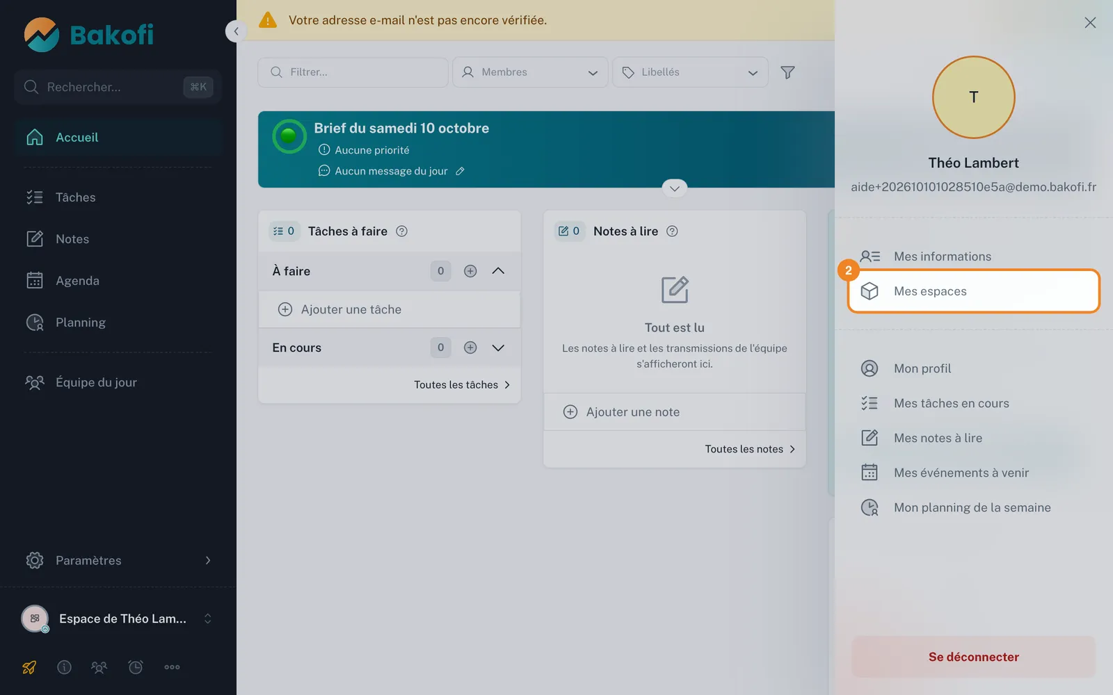Open Mes informations

click(x=974, y=256)
